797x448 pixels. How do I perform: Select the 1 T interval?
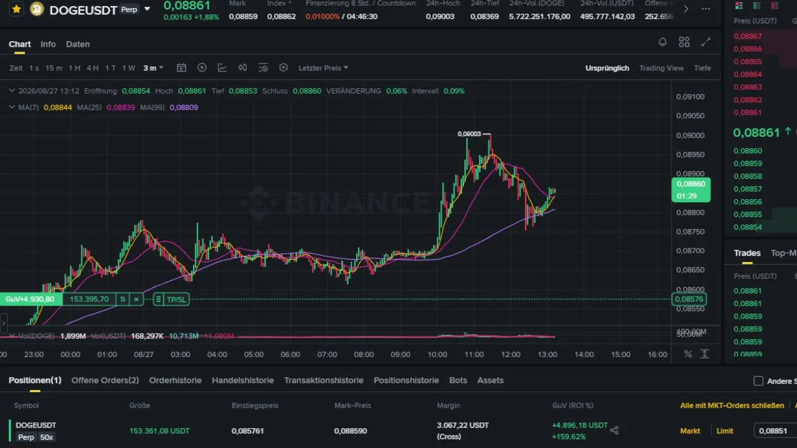pyautogui.click(x=110, y=68)
